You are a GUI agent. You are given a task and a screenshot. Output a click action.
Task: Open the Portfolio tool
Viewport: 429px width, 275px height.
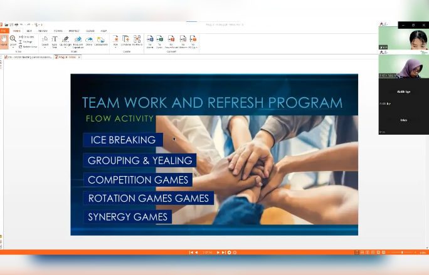click(137, 41)
